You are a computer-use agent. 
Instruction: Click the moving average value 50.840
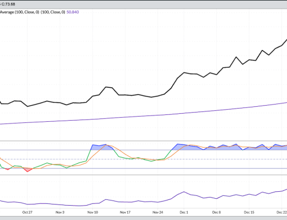(72, 12)
